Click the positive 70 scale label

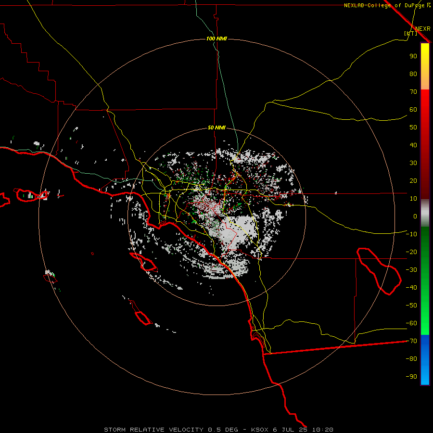[x=413, y=92]
